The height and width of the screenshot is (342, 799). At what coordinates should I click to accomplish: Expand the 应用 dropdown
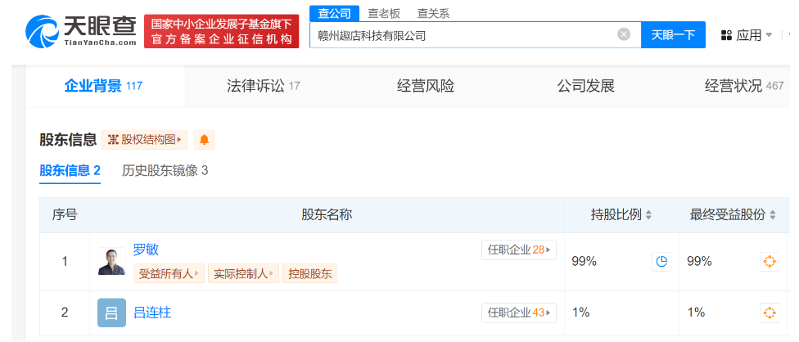769,35
